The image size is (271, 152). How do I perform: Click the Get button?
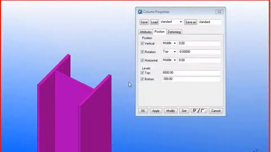click(184, 111)
